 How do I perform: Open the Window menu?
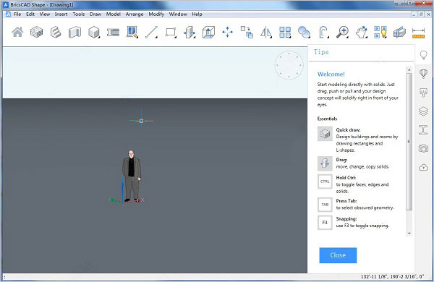coord(178,14)
